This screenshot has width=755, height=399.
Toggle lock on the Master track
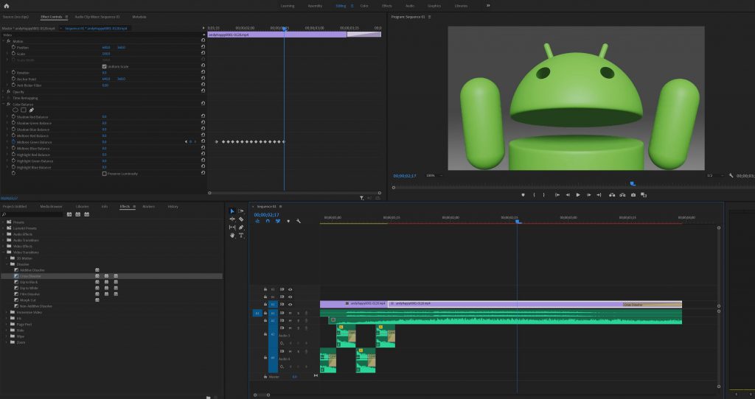pyautogui.click(x=265, y=377)
